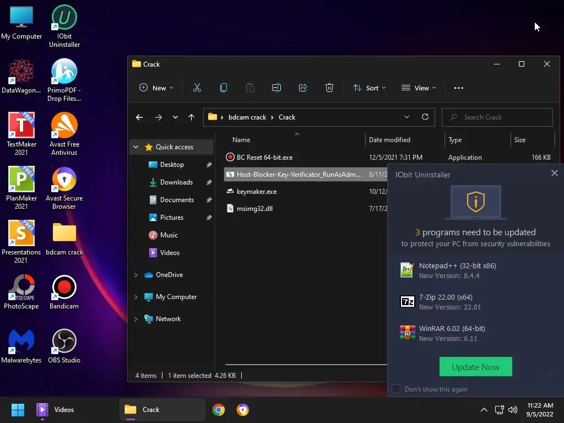Viewport: 564px width, 423px height.
Task: Click the clock and date in taskbar
Action: click(x=540, y=410)
